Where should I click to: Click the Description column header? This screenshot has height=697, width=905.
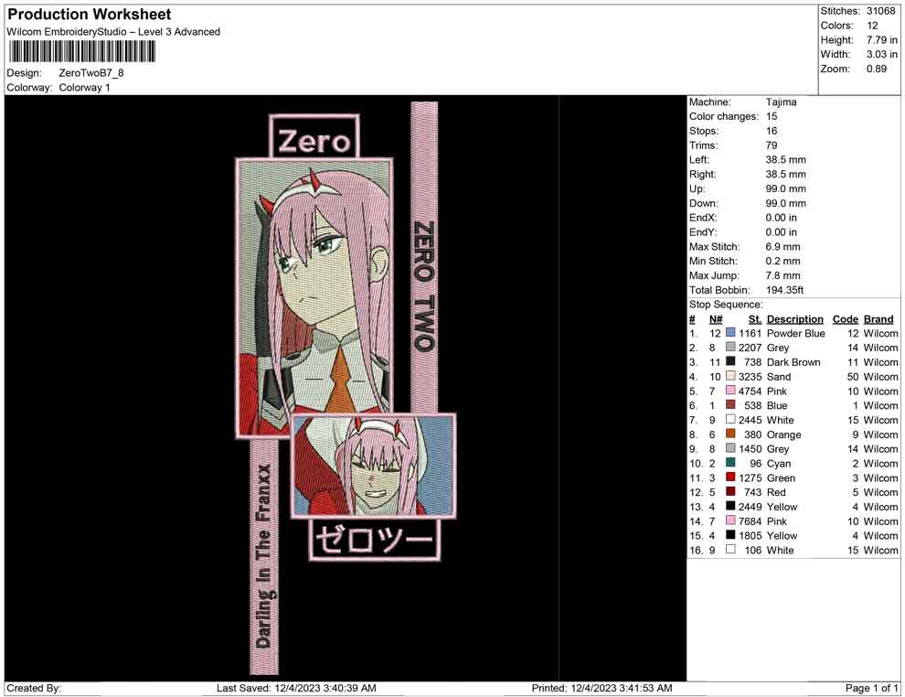click(794, 319)
